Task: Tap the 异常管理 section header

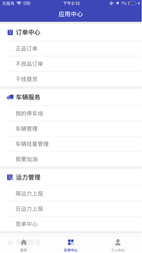Action: (x=28, y=242)
